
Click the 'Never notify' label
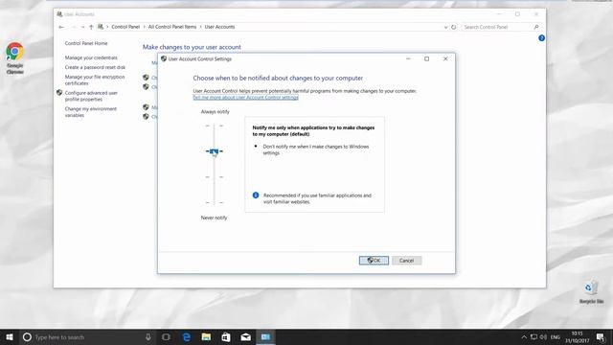click(214, 218)
